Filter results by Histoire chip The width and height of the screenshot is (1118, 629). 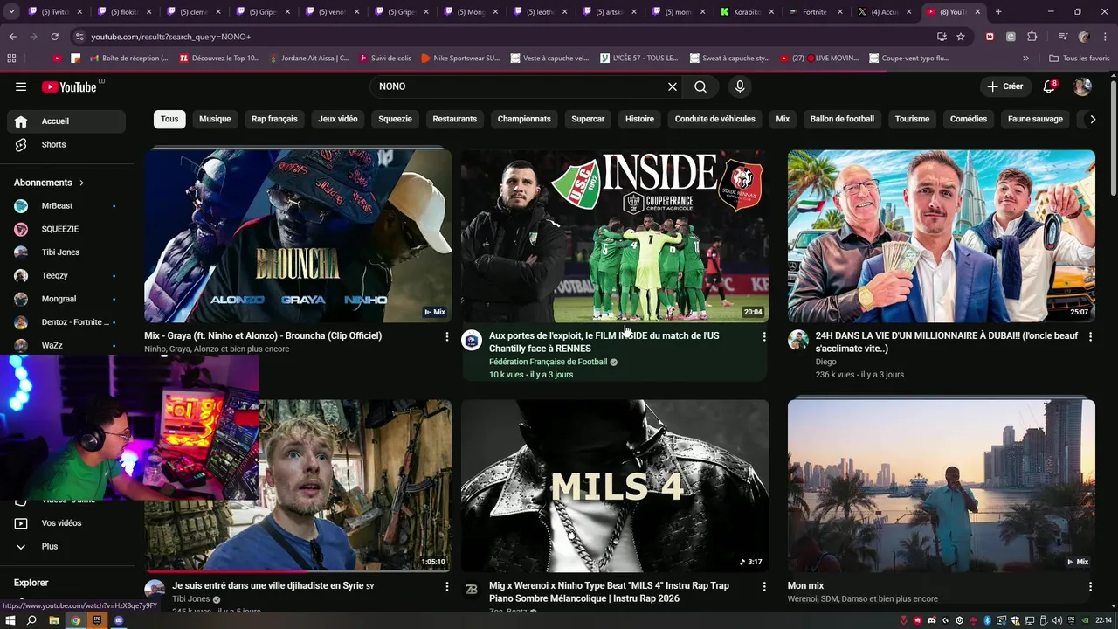pos(639,119)
